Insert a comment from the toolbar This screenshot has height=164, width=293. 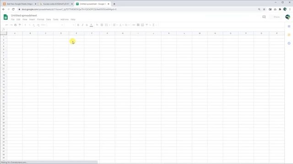[138, 25]
